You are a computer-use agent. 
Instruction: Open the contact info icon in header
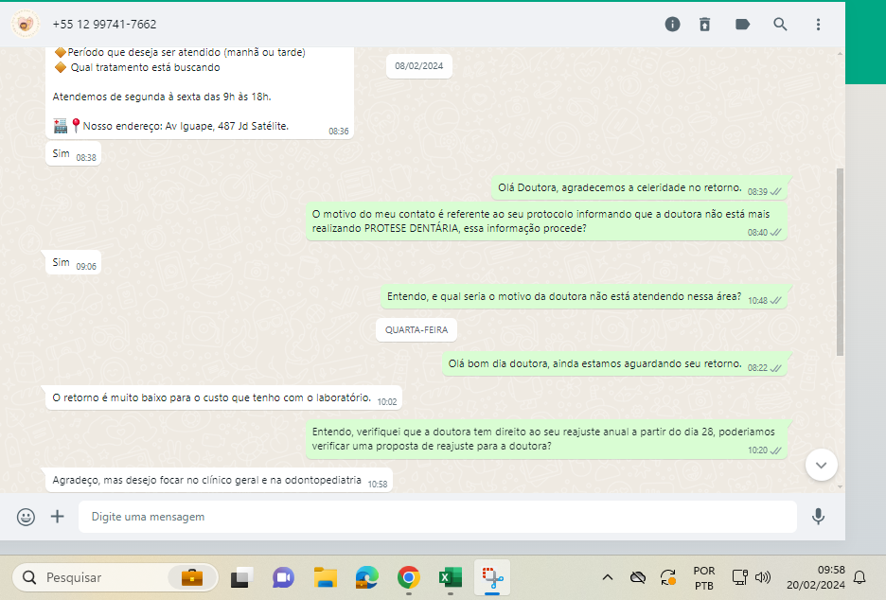[672, 25]
